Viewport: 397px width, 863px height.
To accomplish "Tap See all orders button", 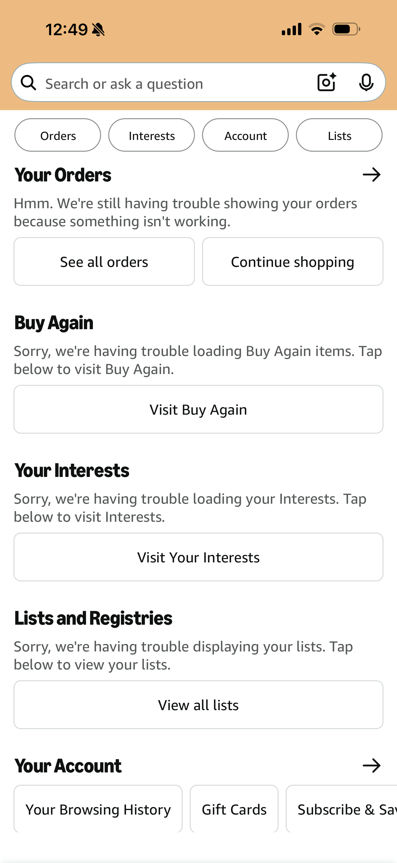I will click(x=104, y=262).
